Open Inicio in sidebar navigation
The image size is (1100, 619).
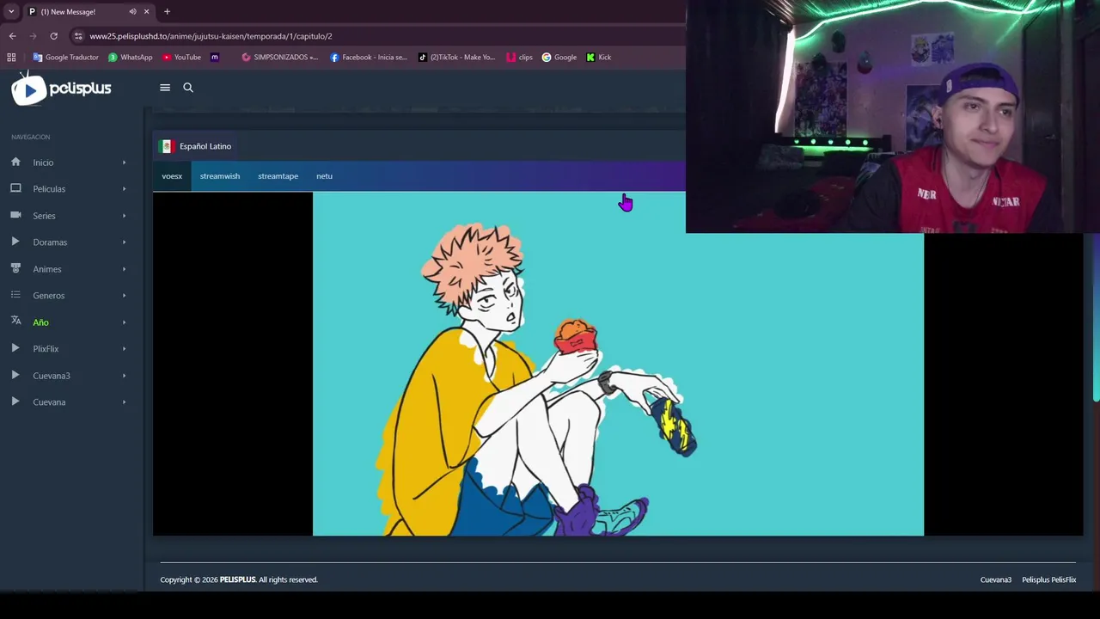click(43, 162)
